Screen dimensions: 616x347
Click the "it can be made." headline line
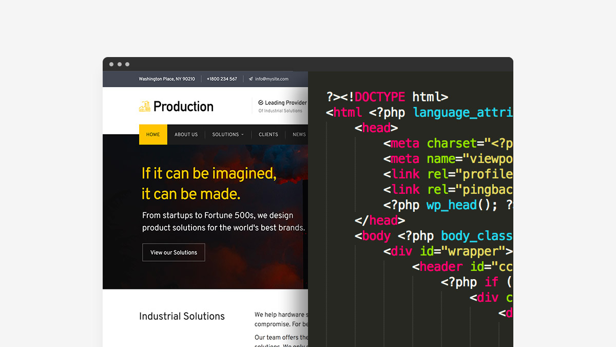(191, 194)
